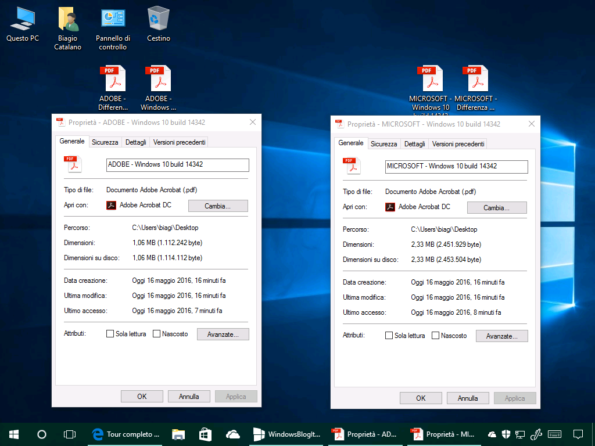This screenshot has height=446, width=595.
Task: Enable Sola lettura in MICROSOFT properties window
Action: [x=389, y=336]
